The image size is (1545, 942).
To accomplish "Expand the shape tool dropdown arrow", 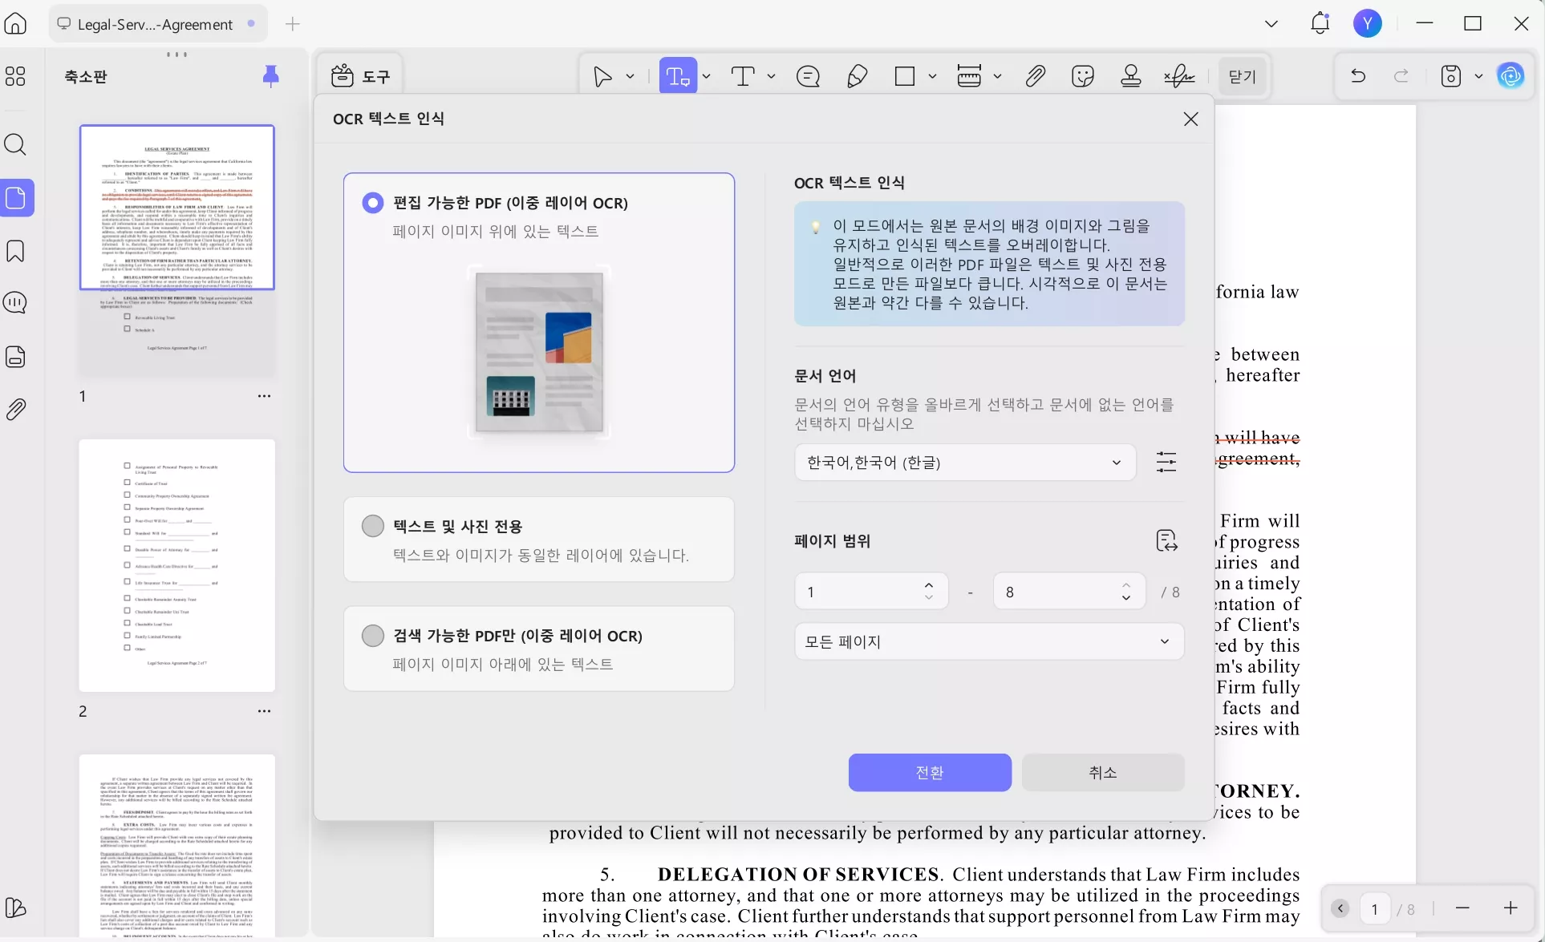I will [934, 76].
